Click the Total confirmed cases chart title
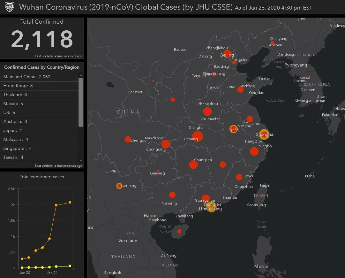 point(42,177)
